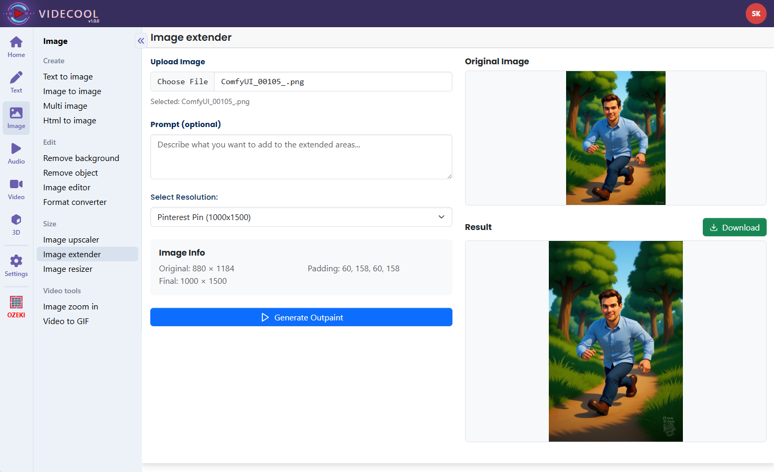Click into the optional Prompt text area

click(x=301, y=157)
